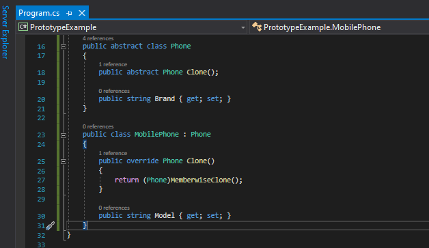Open the PrototypeExample.MobilePhone type dropdown

(340, 27)
